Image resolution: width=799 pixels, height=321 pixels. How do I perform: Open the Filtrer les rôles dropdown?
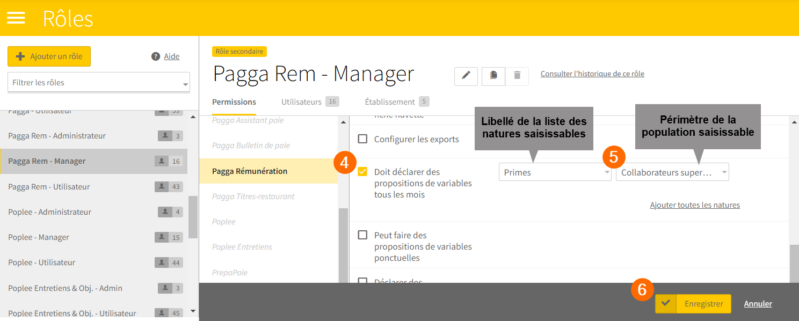99,83
